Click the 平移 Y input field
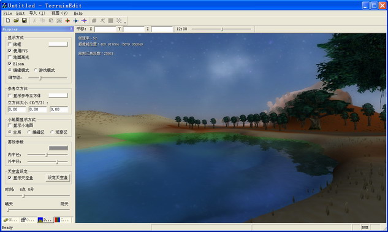 [x=134, y=29]
